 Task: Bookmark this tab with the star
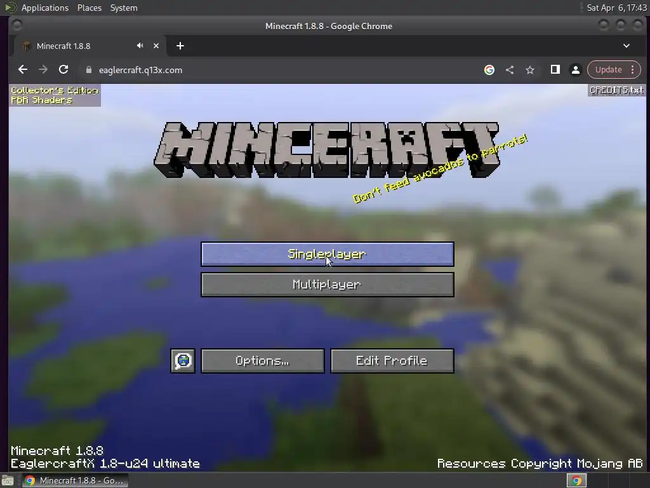[530, 70]
